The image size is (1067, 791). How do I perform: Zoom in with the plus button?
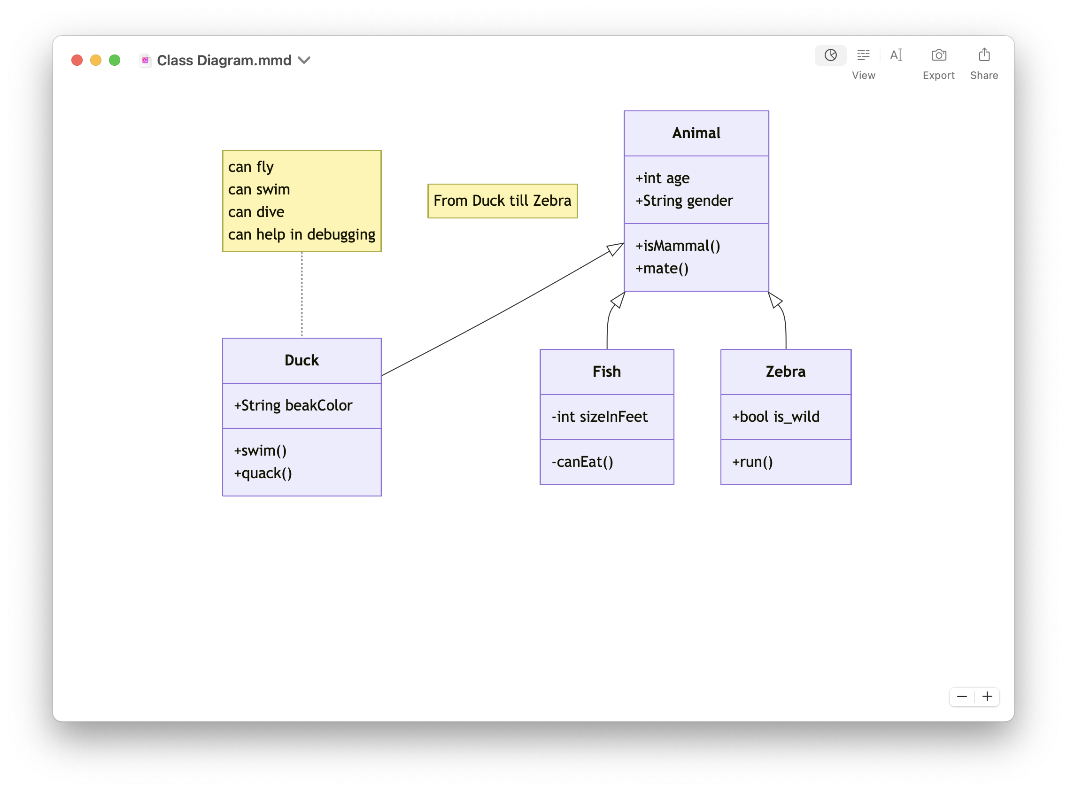(x=987, y=697)
